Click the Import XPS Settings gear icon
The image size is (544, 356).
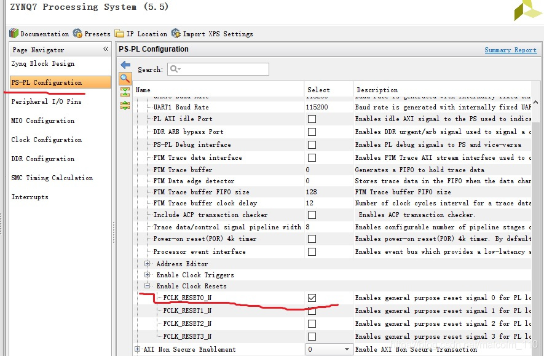[x=176, y=33]
